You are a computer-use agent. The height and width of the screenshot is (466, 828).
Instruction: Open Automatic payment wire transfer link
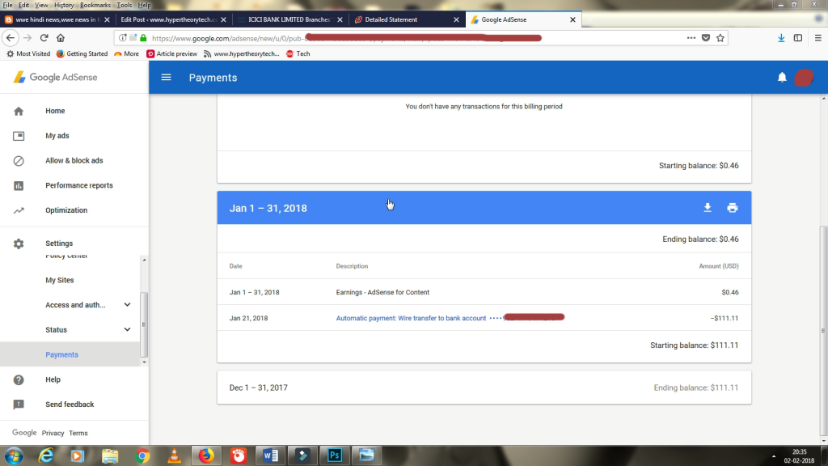click(x=411, y=318)
